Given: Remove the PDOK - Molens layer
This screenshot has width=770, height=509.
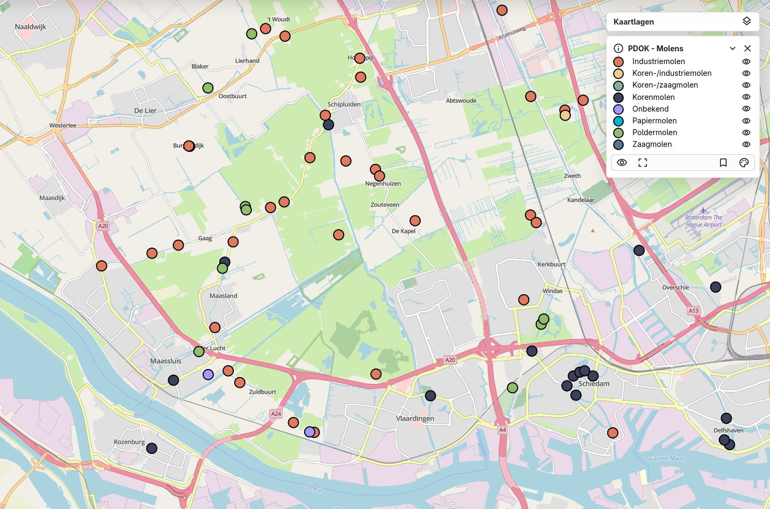Looking at the screenshot, I should tap(748, 49).
